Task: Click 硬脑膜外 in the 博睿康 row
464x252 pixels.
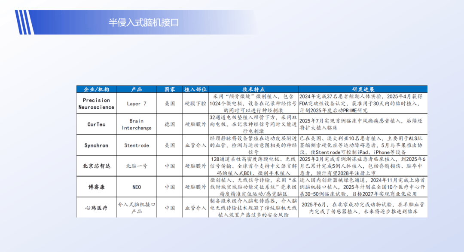Action: coord(195,187)
